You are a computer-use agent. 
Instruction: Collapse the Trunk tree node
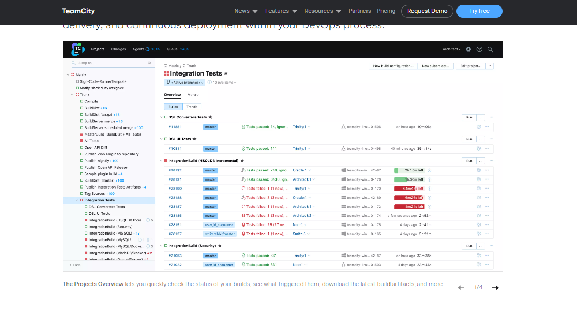pos(72,95)
